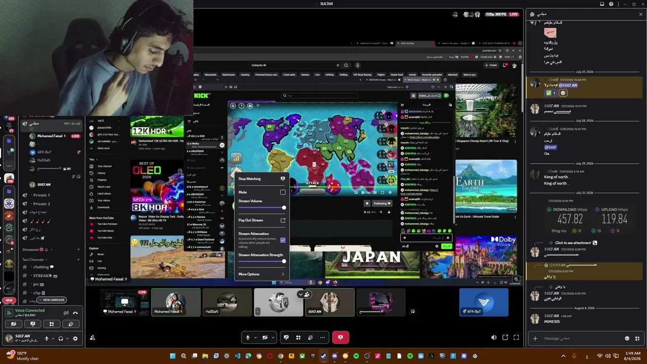The width and height of the screenshot is (647, 364).
Task: Adjust the Stream Attenuation Strength slider
Action: pyautogui.click(x=262, y=261)
